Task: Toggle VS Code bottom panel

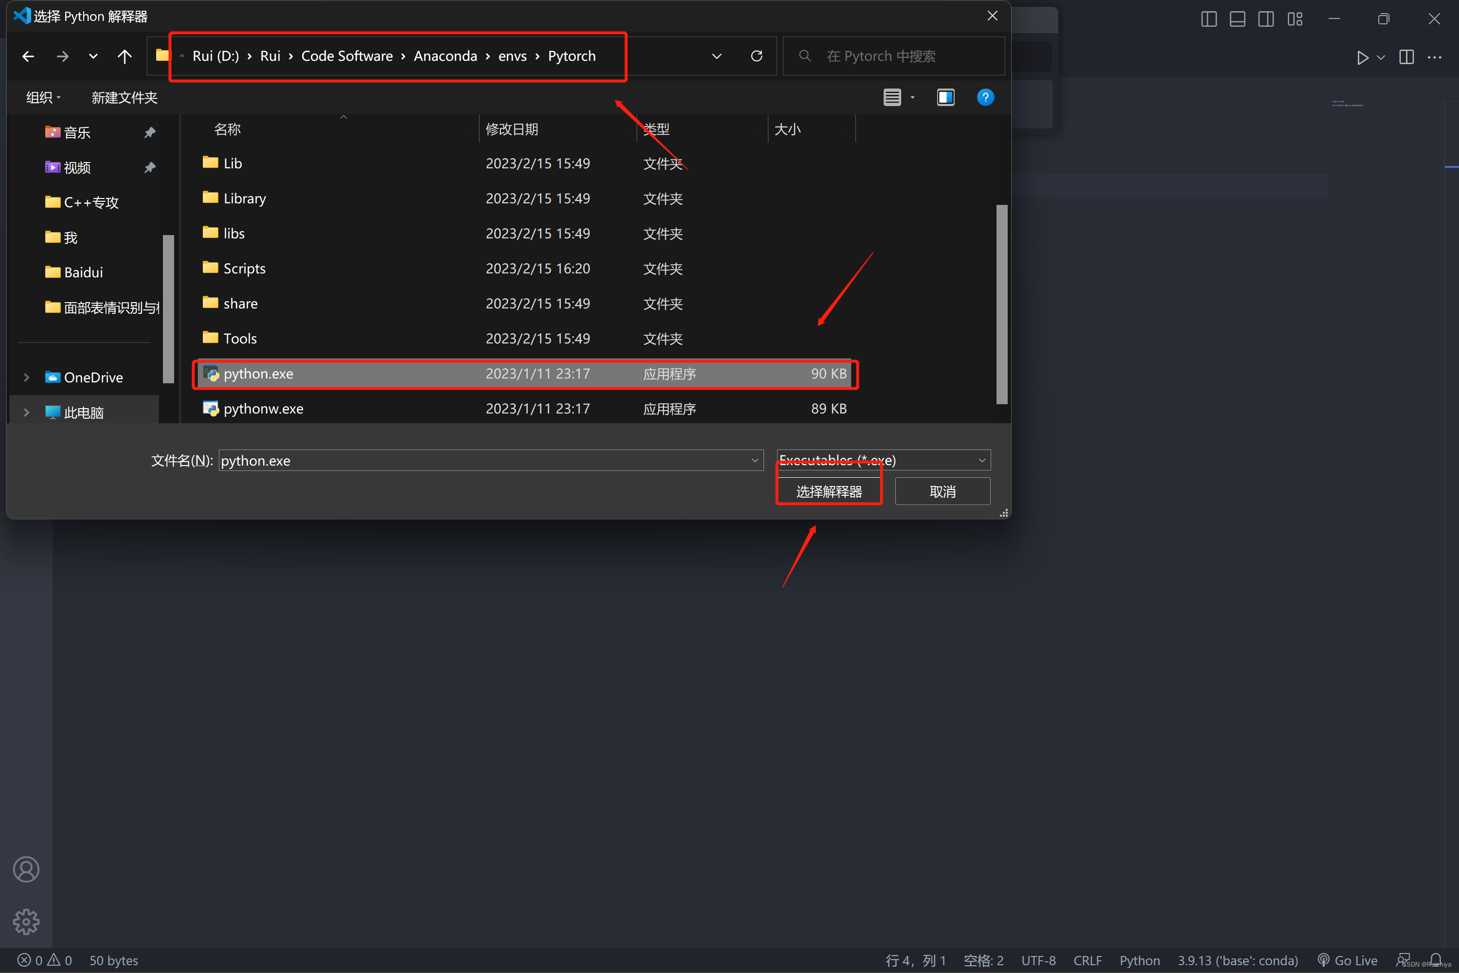Action: click(1237, 19)
